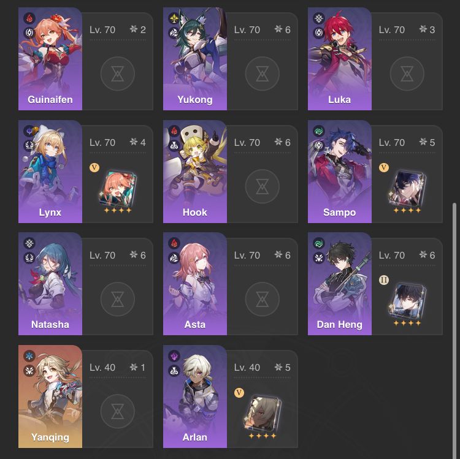Click Arlan's Lightning element icon
The width and height of the screenshot is (460, 459).
coord(174,356)
